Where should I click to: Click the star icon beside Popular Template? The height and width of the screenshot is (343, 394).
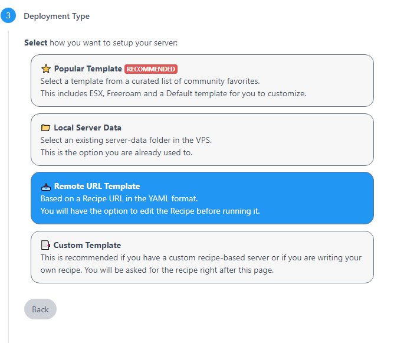pos(46,68)
